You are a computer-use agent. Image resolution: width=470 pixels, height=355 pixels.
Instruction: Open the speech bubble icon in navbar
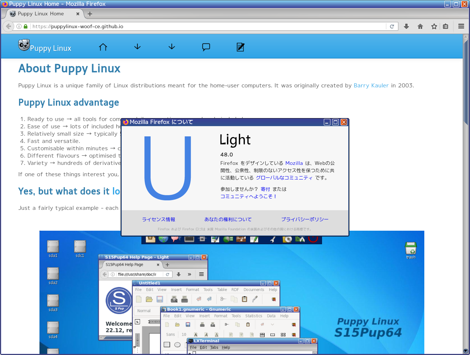pyautogui.click(x=206, y=47)
